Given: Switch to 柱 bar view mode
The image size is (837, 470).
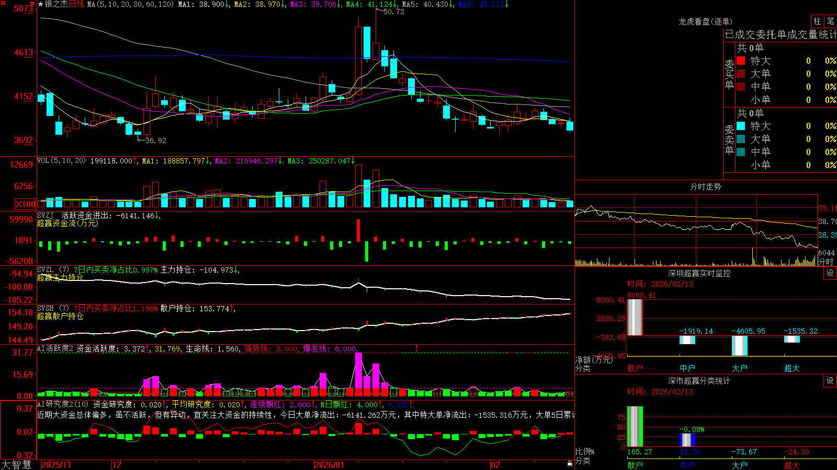Looking at the screenshot, I should pyautogui.click(x=817, y=21).
